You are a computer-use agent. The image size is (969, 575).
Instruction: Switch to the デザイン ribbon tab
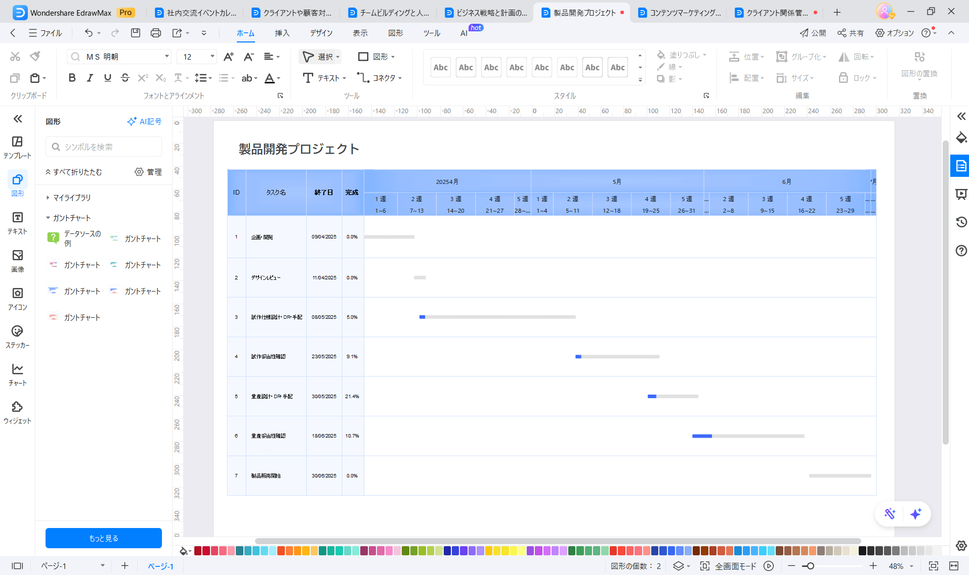(x=321, y=33)
